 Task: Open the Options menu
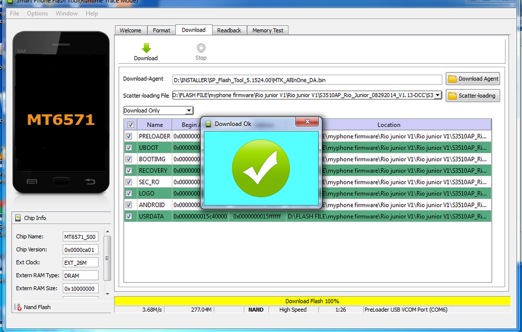click(37, 13)
